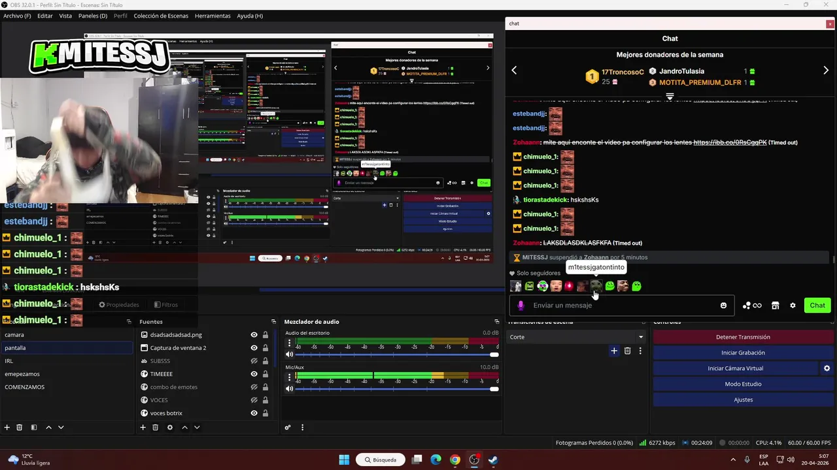Add a new scene with the plus icon
837x470 pixels.
coord(7,428)
